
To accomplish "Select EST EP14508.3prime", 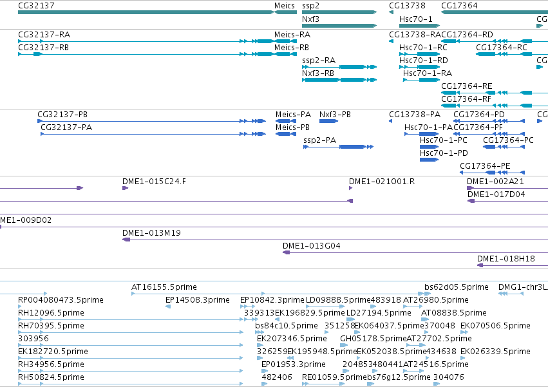I will click(198, 300).
